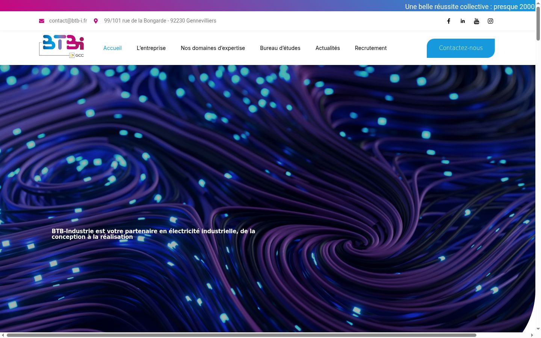Click the contact@btb-i.fr email link
The image size is (541, 338).
pyautogui.click(x=68, y=21)
